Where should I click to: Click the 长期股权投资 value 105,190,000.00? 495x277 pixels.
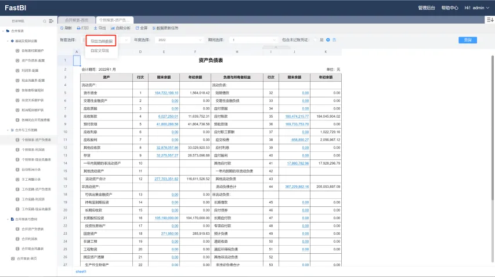tap(167, 218)
